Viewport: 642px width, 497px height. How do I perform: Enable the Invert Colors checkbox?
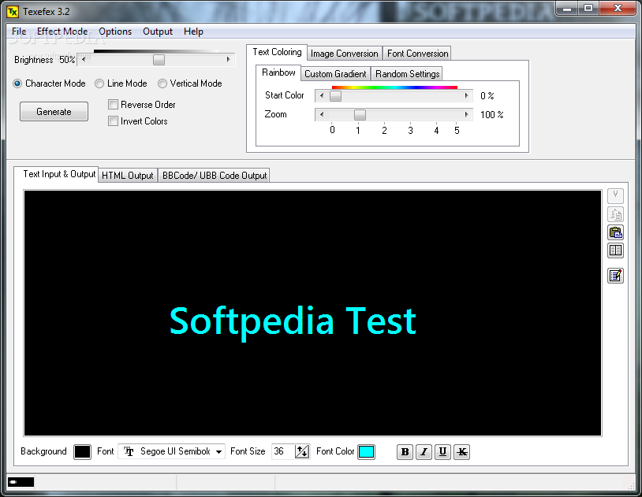click(x=113, y=121)
